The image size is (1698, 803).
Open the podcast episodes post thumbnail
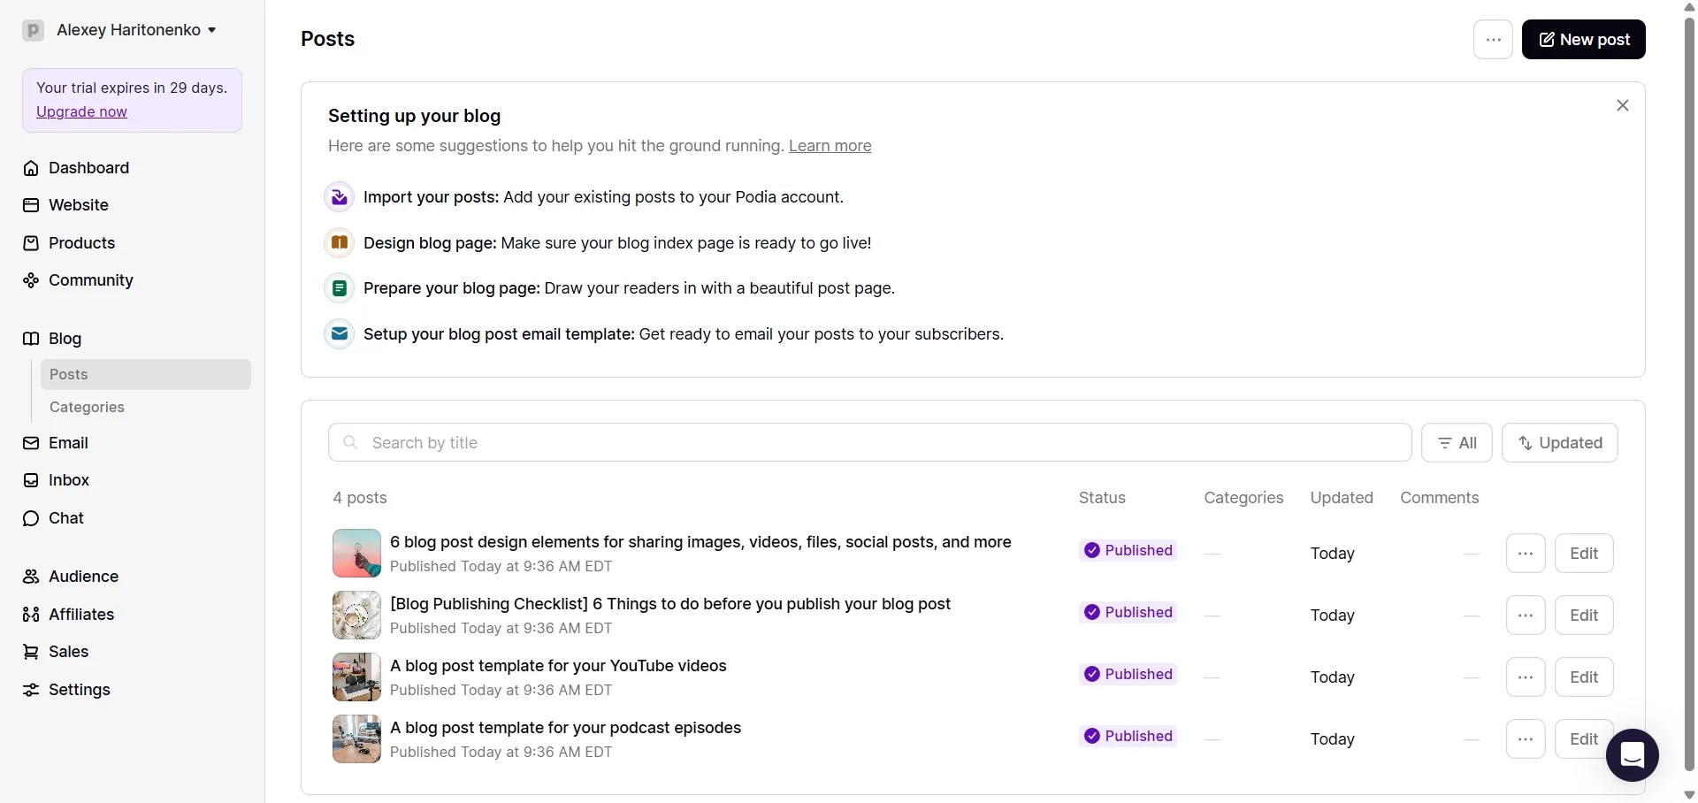(356, 739)
